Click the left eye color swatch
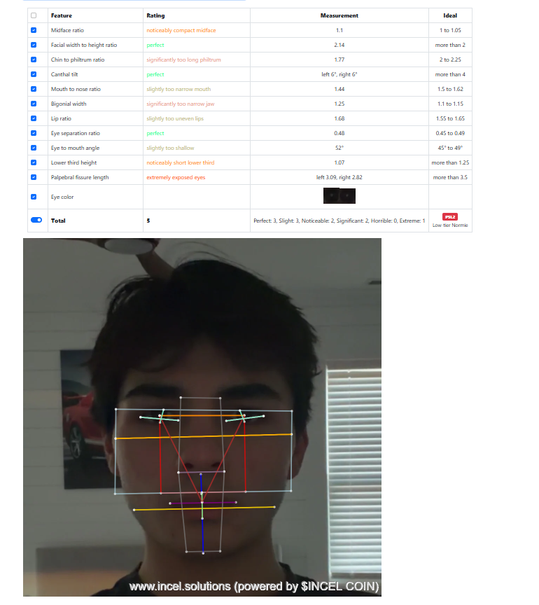The image size is (539, 605). 331,196
